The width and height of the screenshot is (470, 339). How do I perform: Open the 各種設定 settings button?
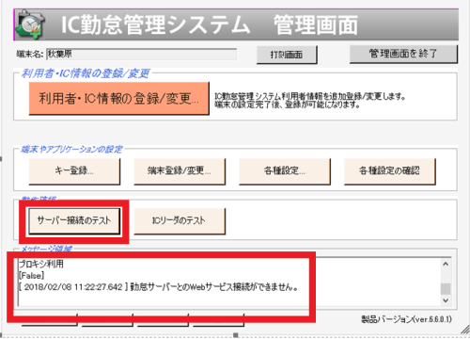(285, 171)
